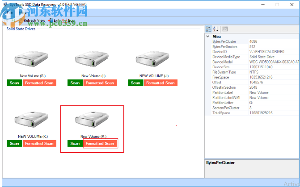
Task: Scan the New Volume (G:) drive
Action: point(14,83)
